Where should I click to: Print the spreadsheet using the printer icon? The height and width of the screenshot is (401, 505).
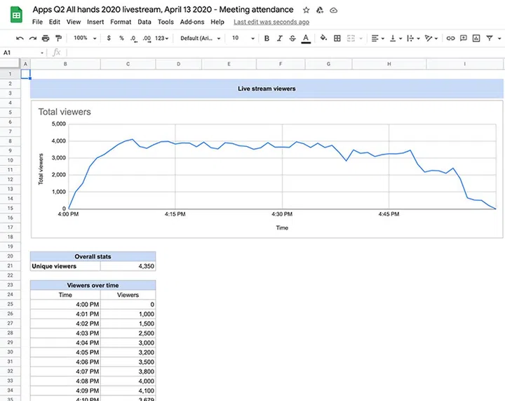pyautogui.click(x=46, y=38)
